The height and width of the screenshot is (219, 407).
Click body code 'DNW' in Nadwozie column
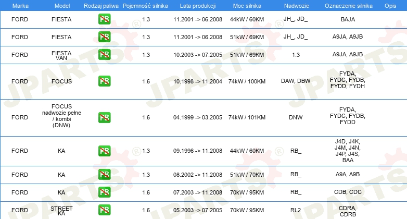coord(296,117)
